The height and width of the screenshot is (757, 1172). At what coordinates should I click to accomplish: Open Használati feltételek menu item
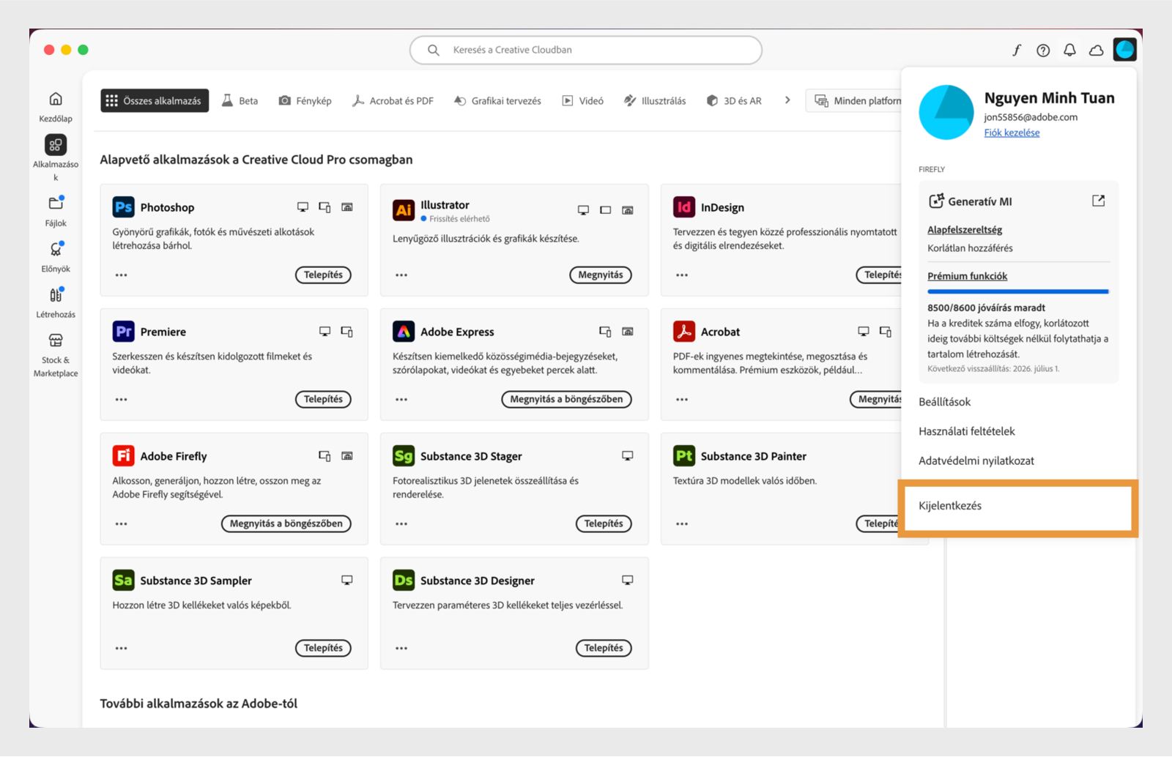[967, 431]
